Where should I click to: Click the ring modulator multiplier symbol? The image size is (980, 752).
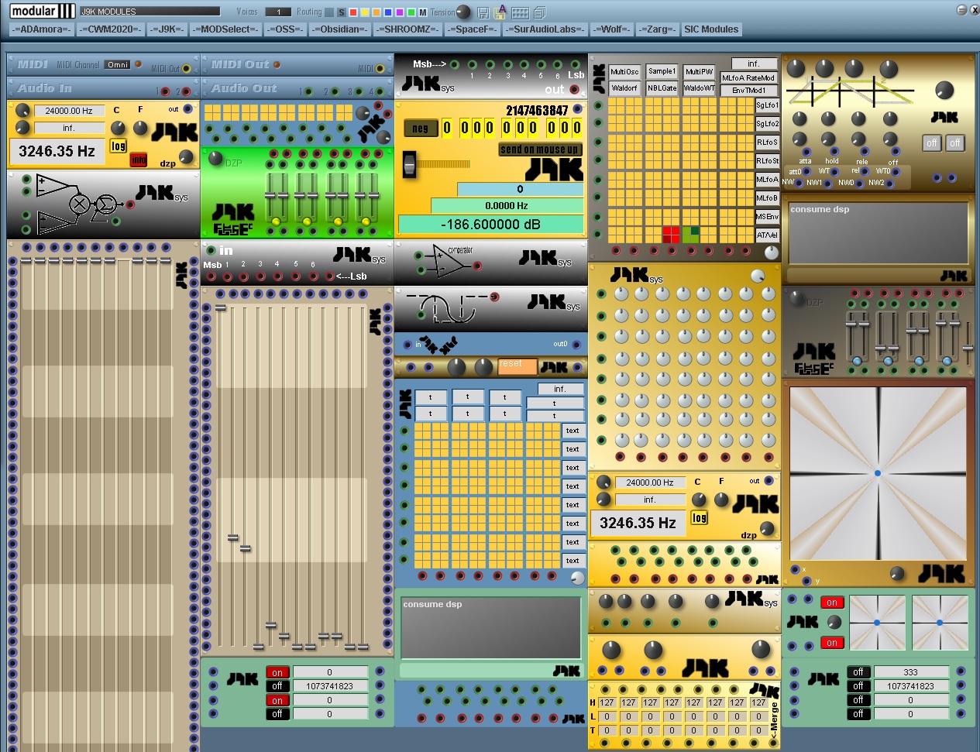79,204
